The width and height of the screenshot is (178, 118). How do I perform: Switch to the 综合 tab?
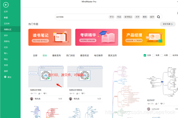click(45, 55)
